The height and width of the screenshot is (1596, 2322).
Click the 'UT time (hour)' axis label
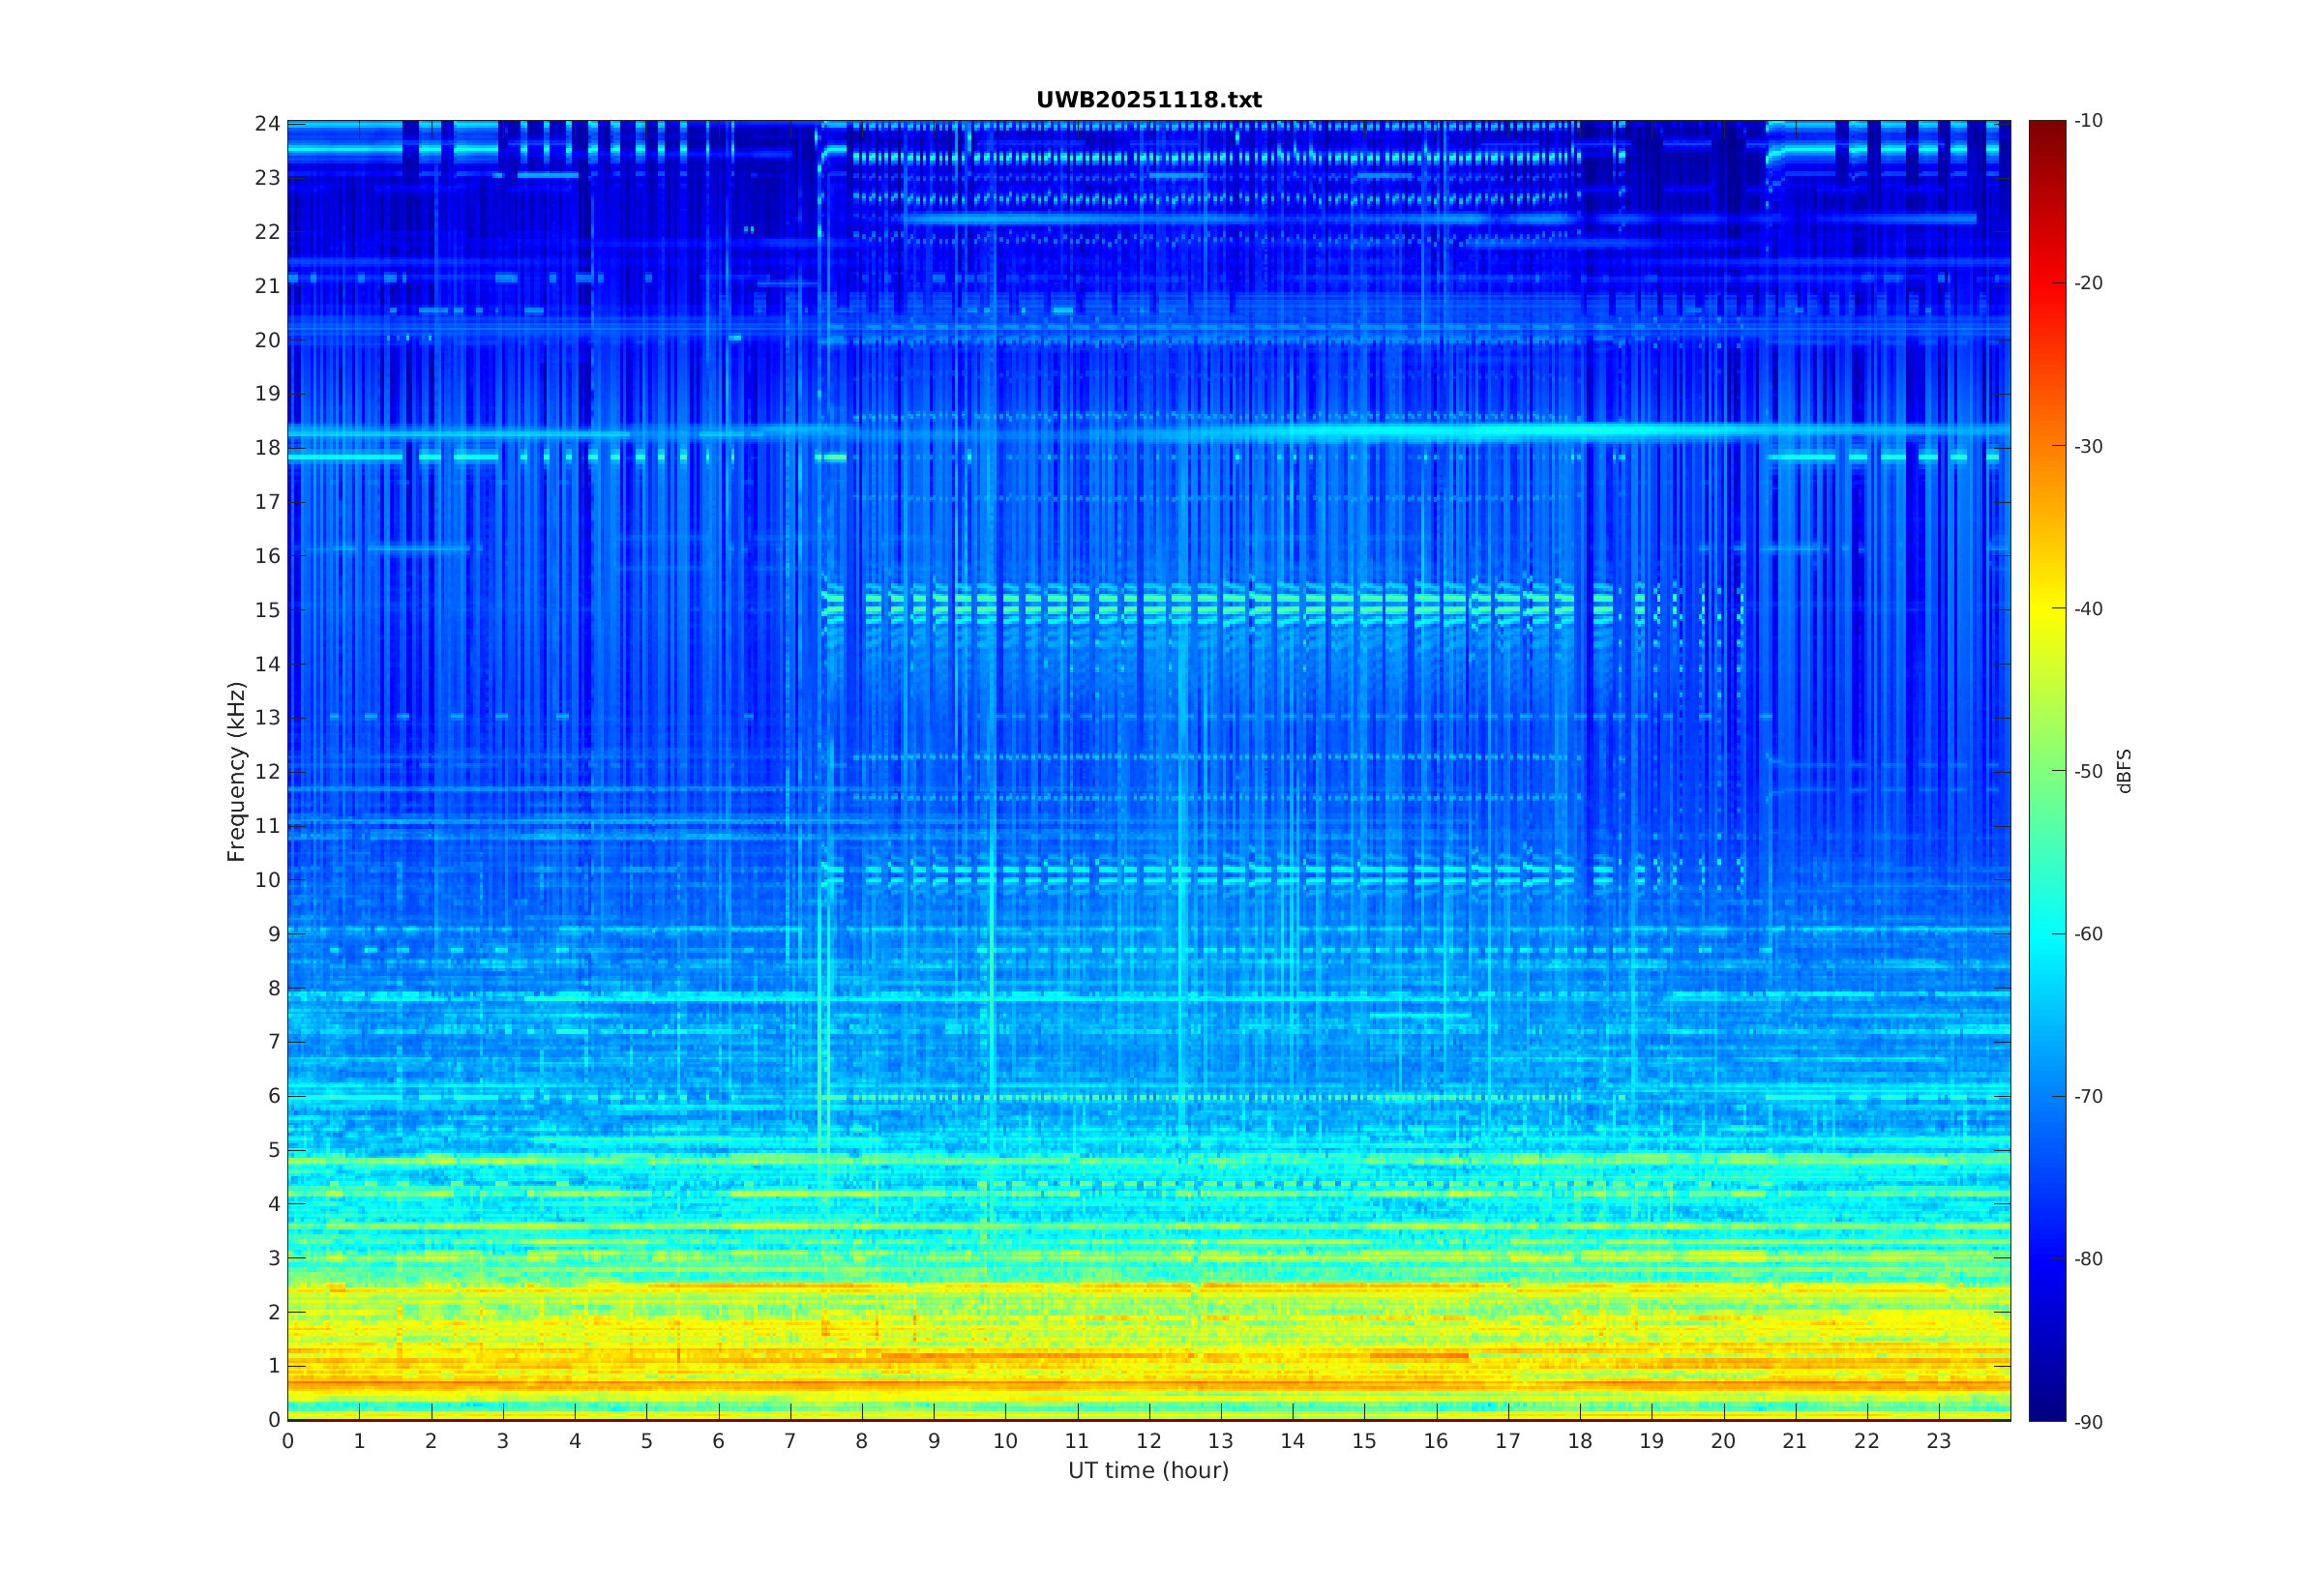(1148, 1470)
